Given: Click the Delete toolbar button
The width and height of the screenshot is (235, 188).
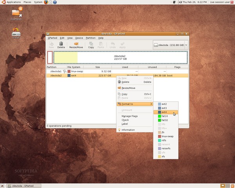Looking at the screenshot, I should 61,45.
